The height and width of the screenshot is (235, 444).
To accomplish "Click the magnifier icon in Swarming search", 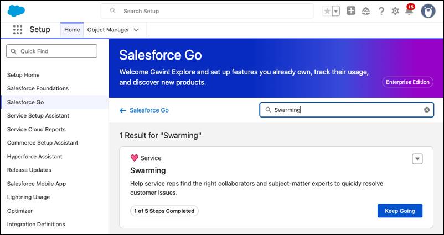I will (x=268, y=110).
